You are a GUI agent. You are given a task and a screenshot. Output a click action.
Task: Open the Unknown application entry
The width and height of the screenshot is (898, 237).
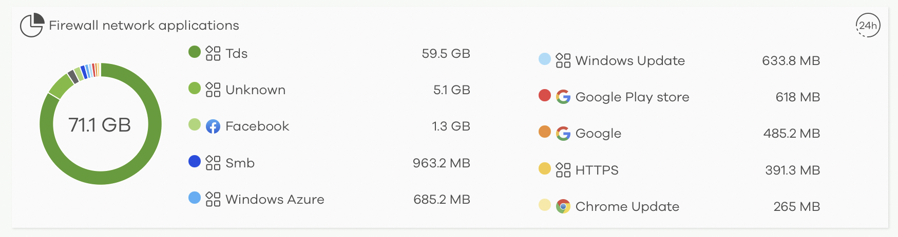255,90
